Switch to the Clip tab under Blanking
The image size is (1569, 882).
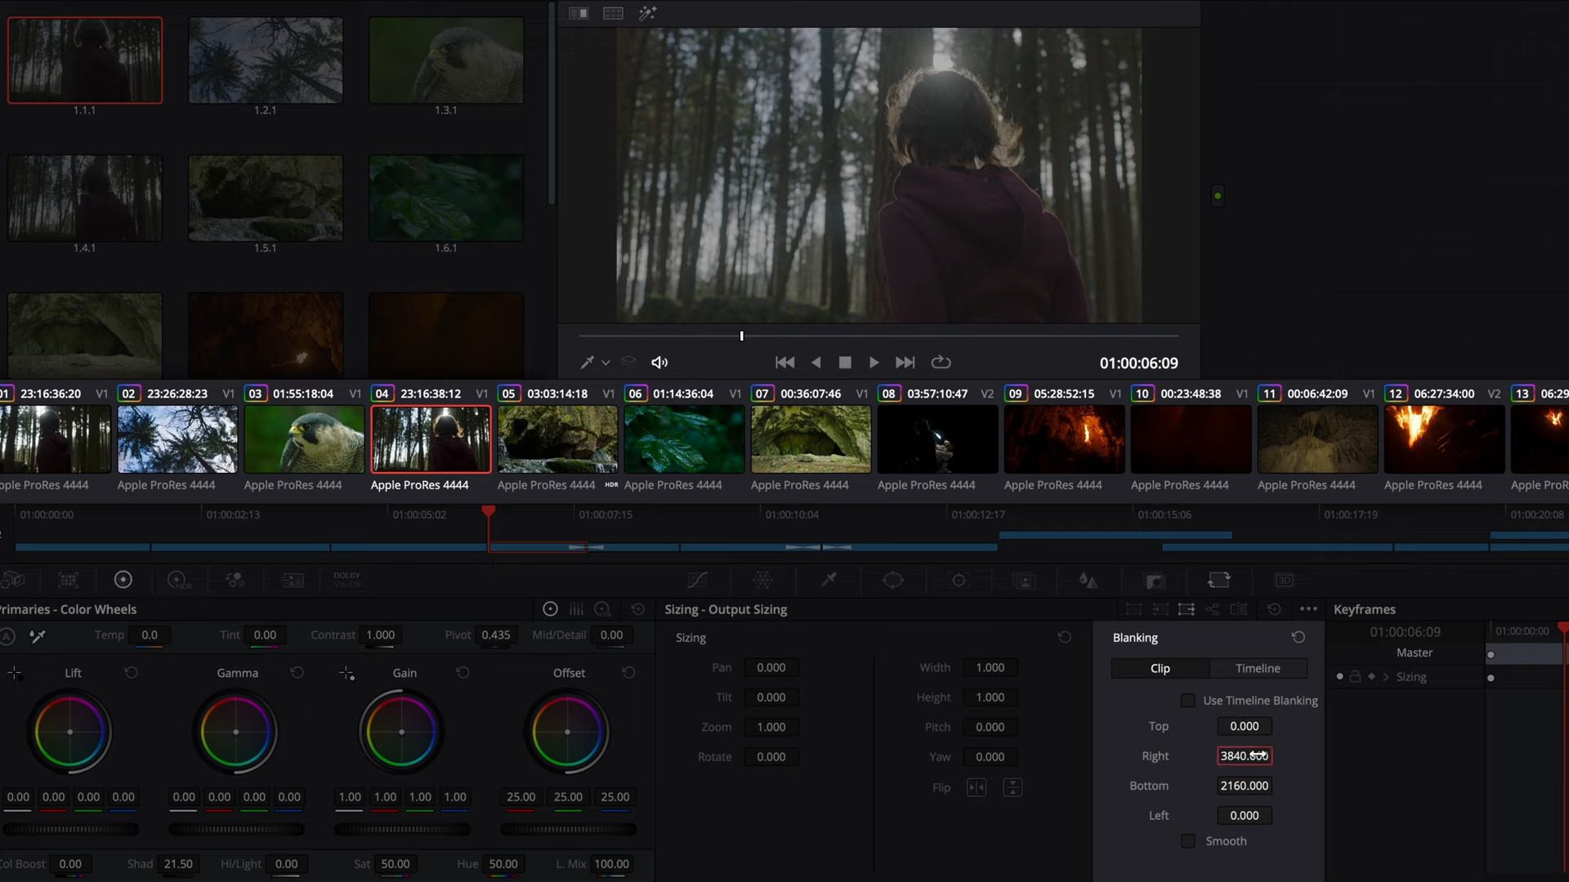pyautogui.click(x=1159, y=668)
